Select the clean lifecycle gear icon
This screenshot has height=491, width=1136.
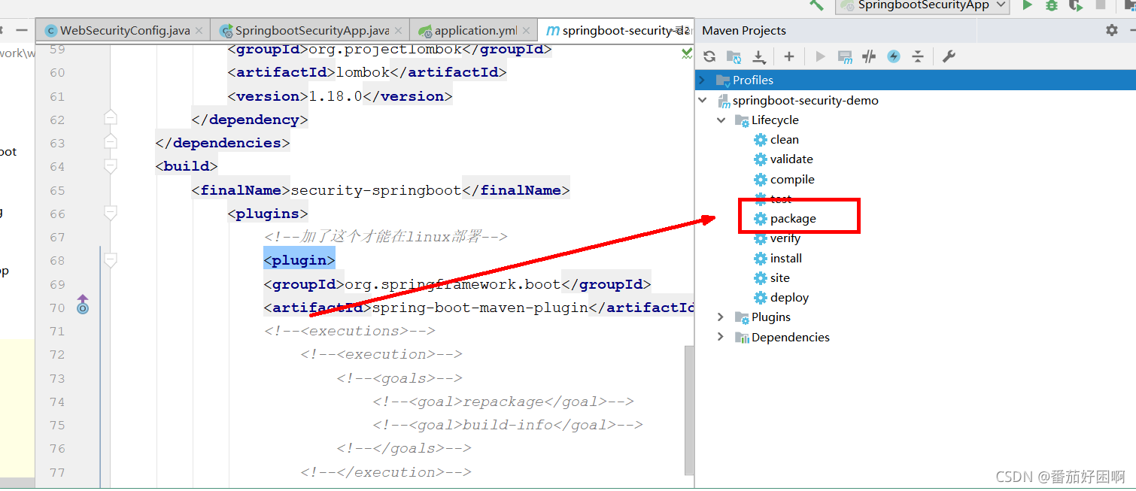point(761,139)
